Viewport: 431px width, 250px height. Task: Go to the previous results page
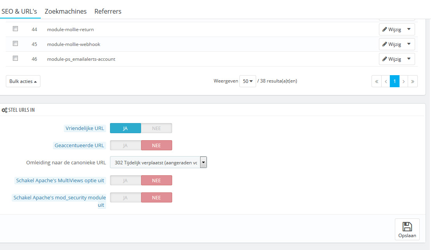click(386, 81)
